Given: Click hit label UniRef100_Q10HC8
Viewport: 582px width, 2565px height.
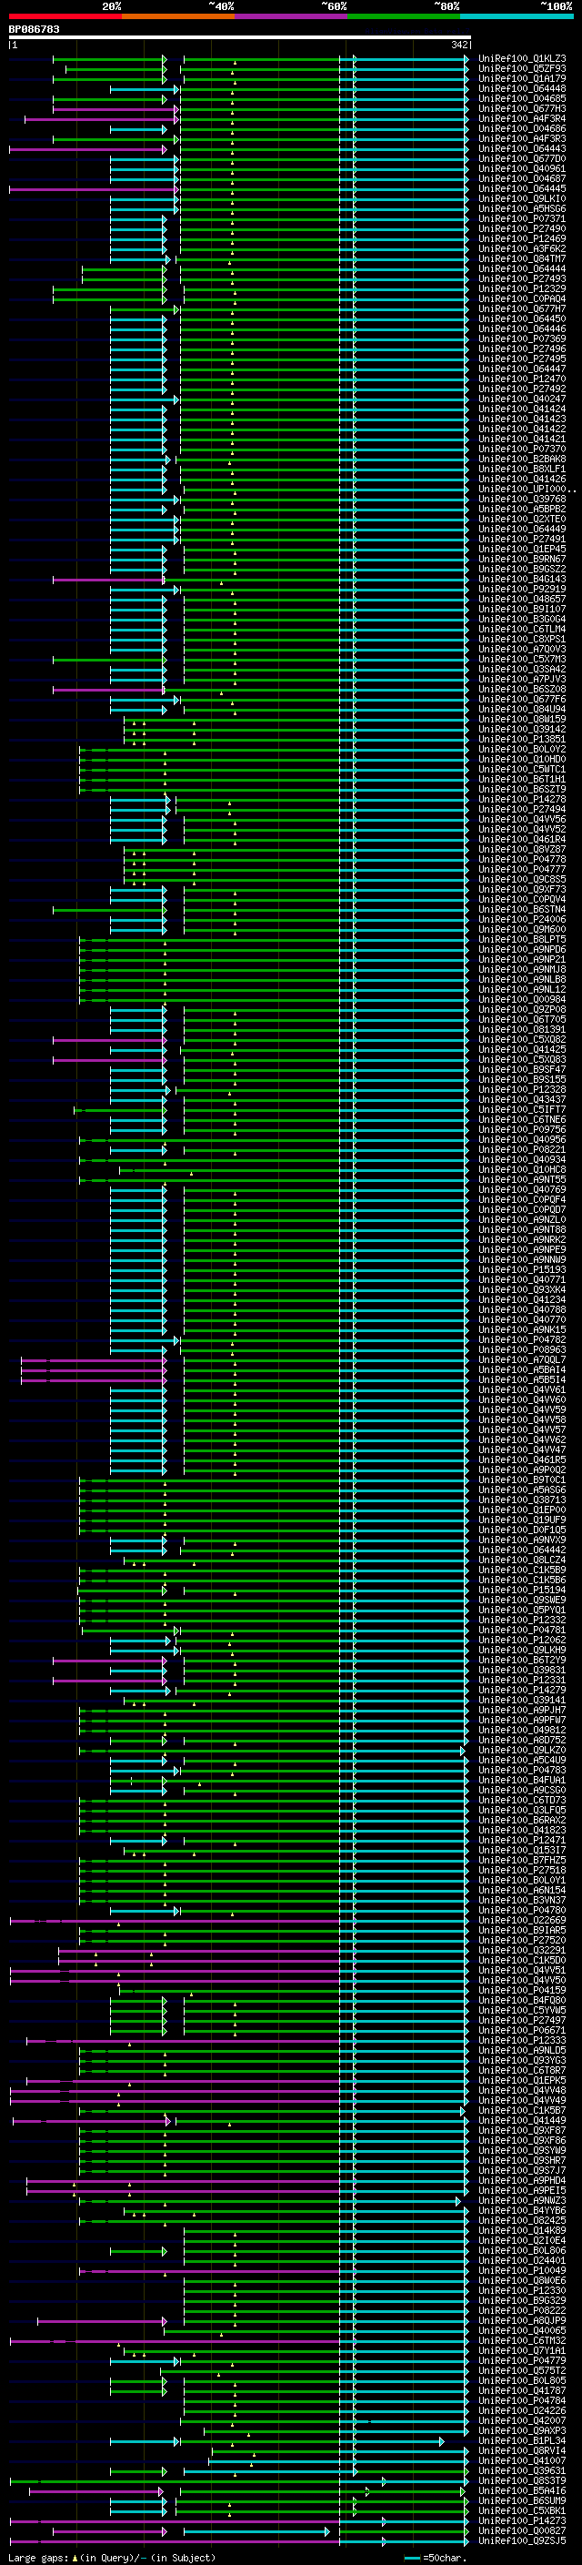Looking at the screenshot, I should [522, 1170].
